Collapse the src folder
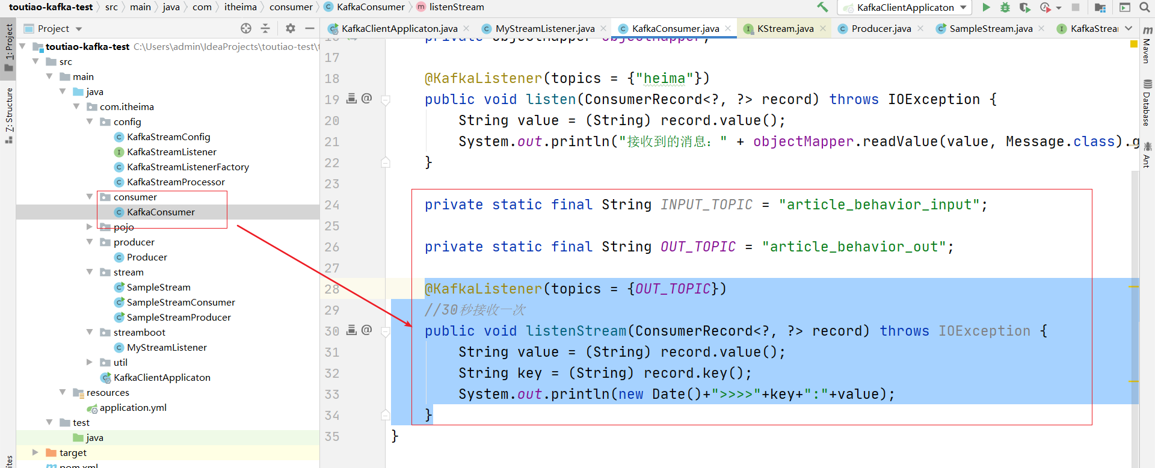The image size is (1155, 468). 36,61
